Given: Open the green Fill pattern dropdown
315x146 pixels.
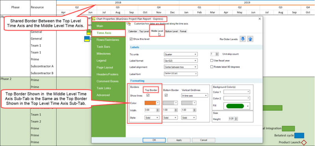Looking at the screenshot, I should coord(237,106).
